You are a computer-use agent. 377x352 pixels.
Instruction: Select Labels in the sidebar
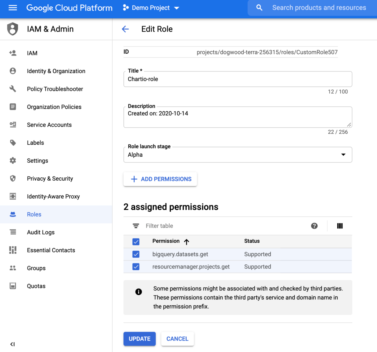[x=56, y=143]
